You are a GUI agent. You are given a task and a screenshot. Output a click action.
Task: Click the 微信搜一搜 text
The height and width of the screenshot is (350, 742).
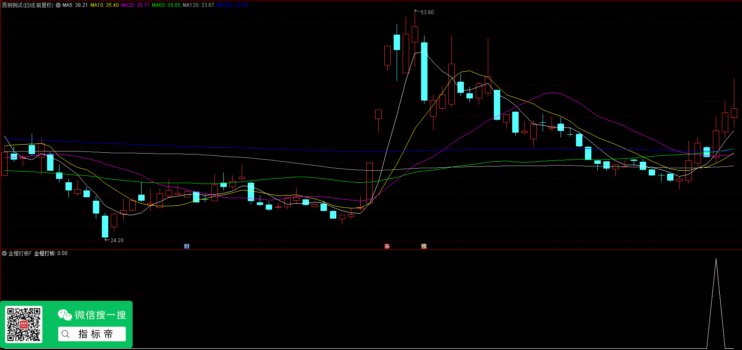click(101, 315)
